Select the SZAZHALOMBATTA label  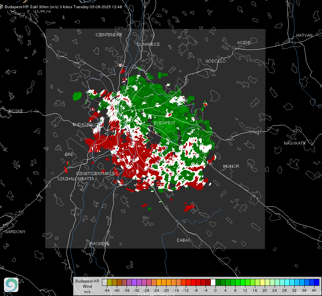76,179
